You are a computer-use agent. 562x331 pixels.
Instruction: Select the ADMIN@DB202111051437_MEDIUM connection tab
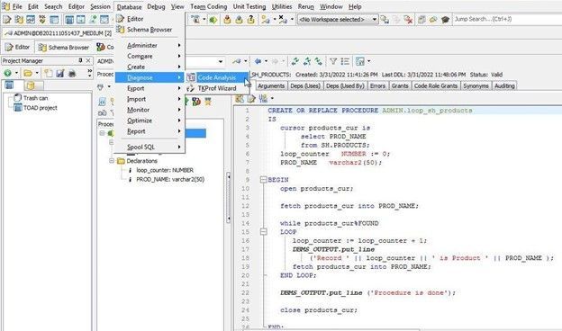point(59,33)
